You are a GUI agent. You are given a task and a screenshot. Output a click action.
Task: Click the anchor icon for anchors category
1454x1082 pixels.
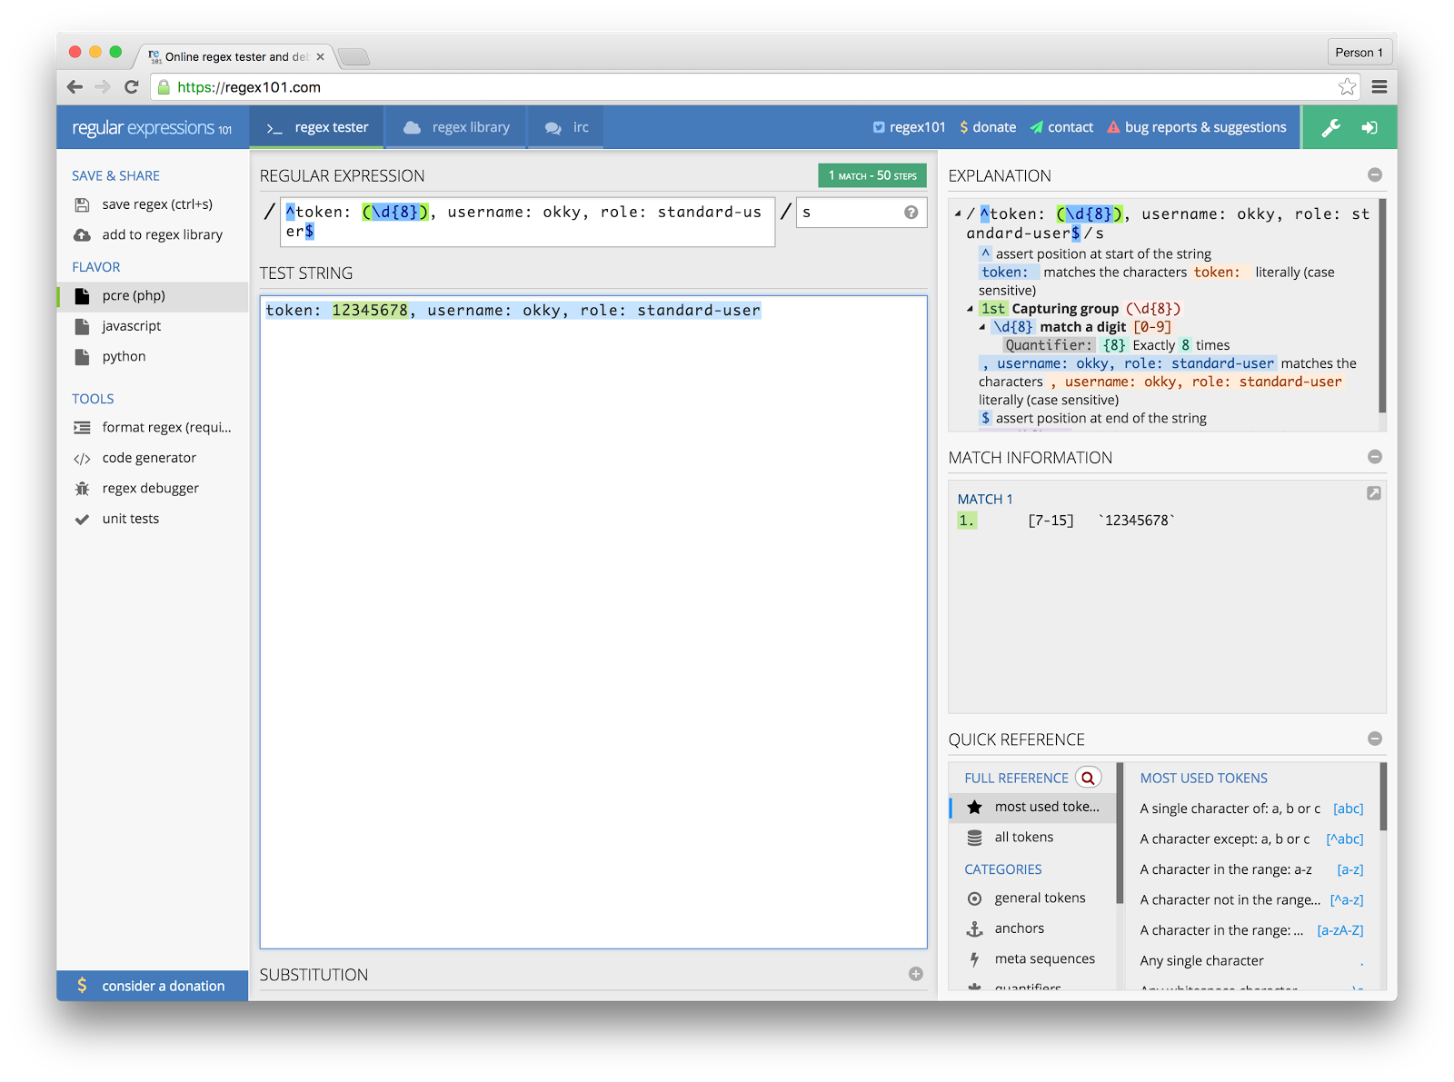974,928
